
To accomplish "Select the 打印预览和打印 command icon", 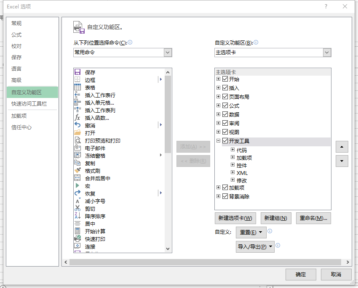I will (78, 140).
